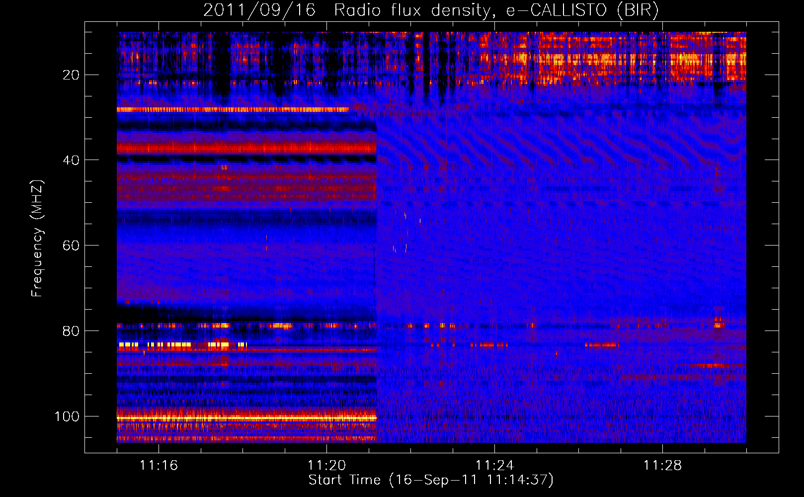Select the 'Frequency (MHZ)' axis label
The height and width of the screenshot is (497, 804).
click(x=37, y=239)
